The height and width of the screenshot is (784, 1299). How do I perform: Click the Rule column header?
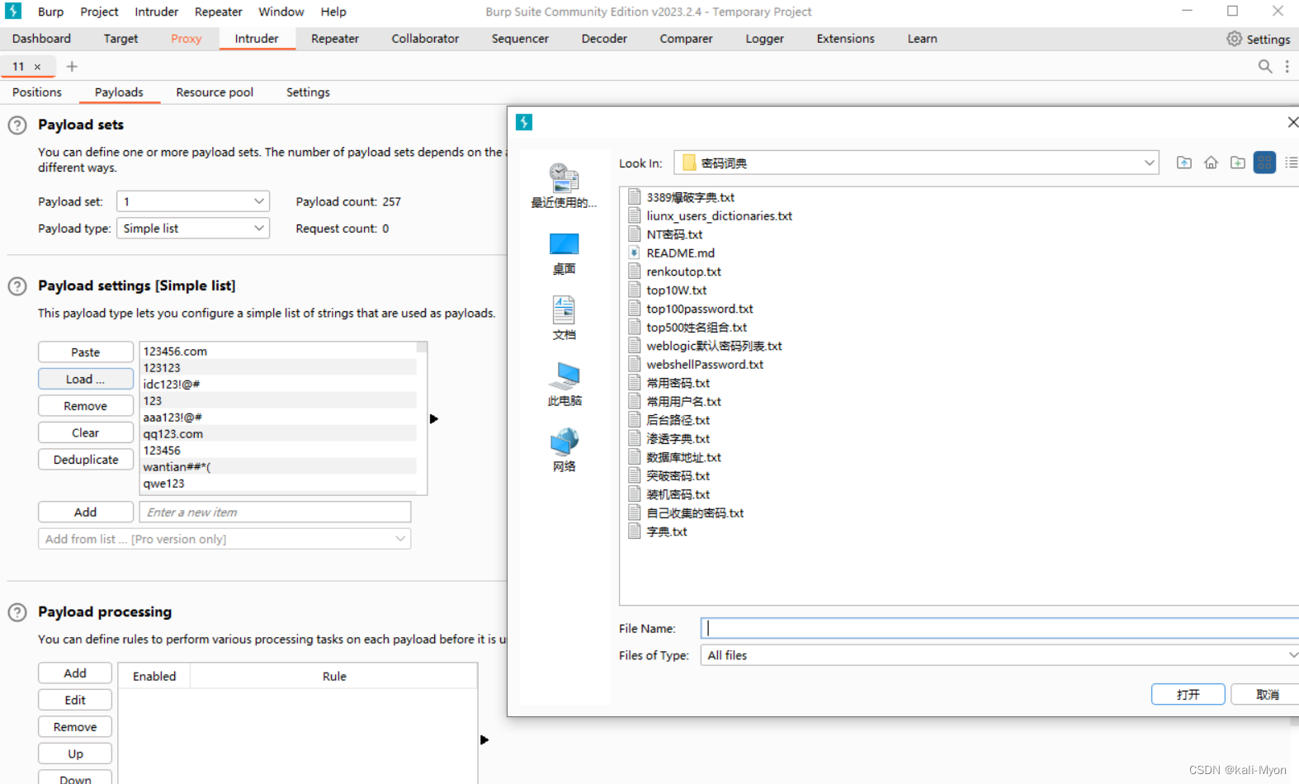coord(334,676)
